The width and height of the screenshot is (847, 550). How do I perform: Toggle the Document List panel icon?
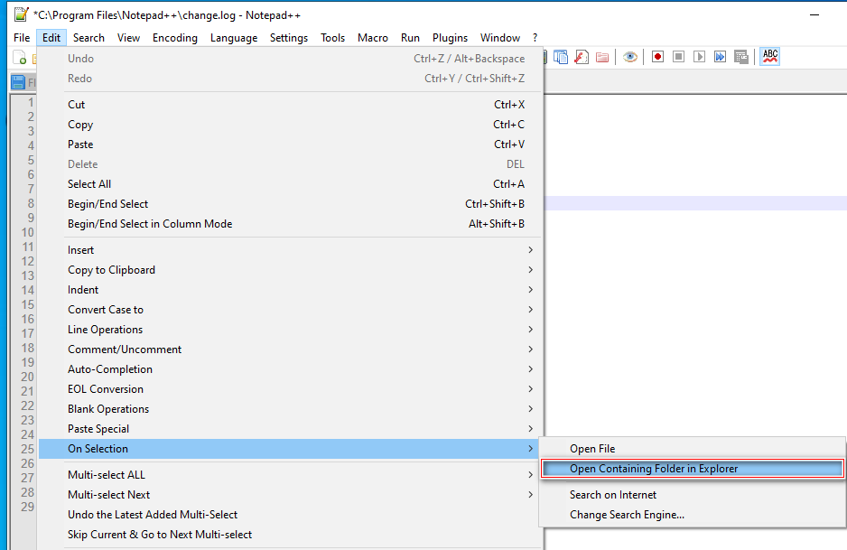[561, 57]
